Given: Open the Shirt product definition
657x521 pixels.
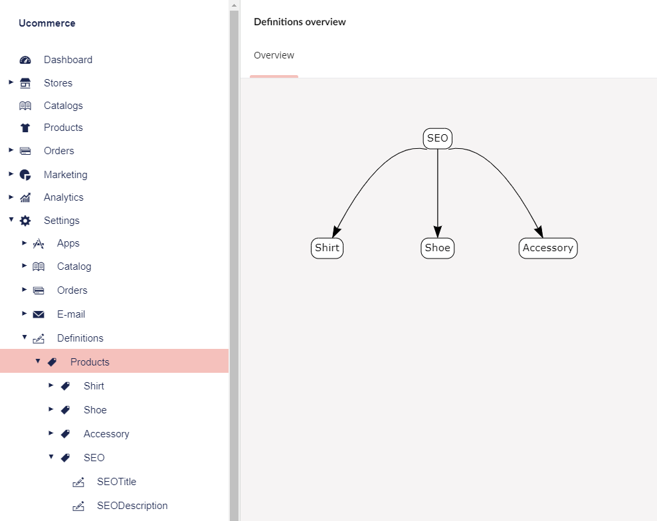Looking at the screenshot, I should click(94, 386).
